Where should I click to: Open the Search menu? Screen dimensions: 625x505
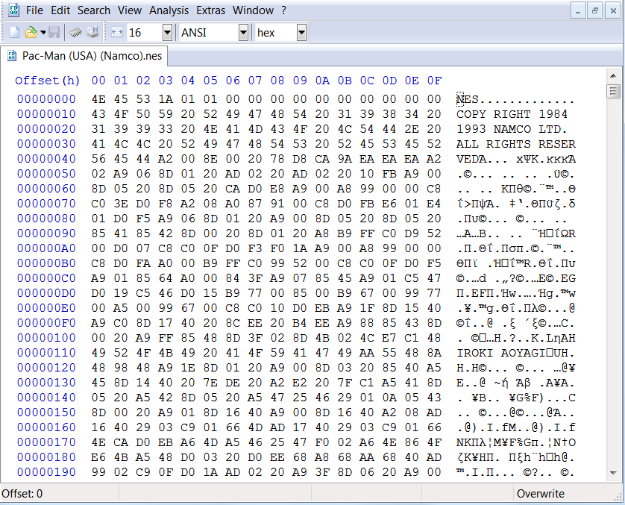(94, 10)
